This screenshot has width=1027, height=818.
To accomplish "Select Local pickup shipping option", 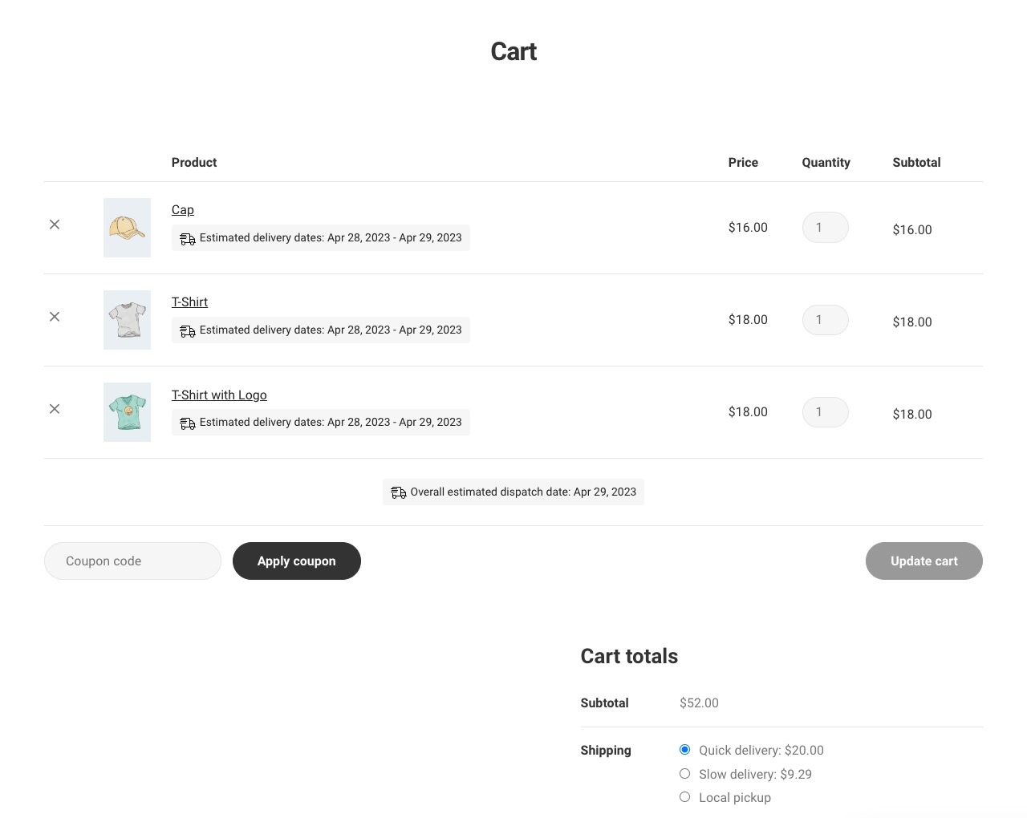I will coord(684,797).
